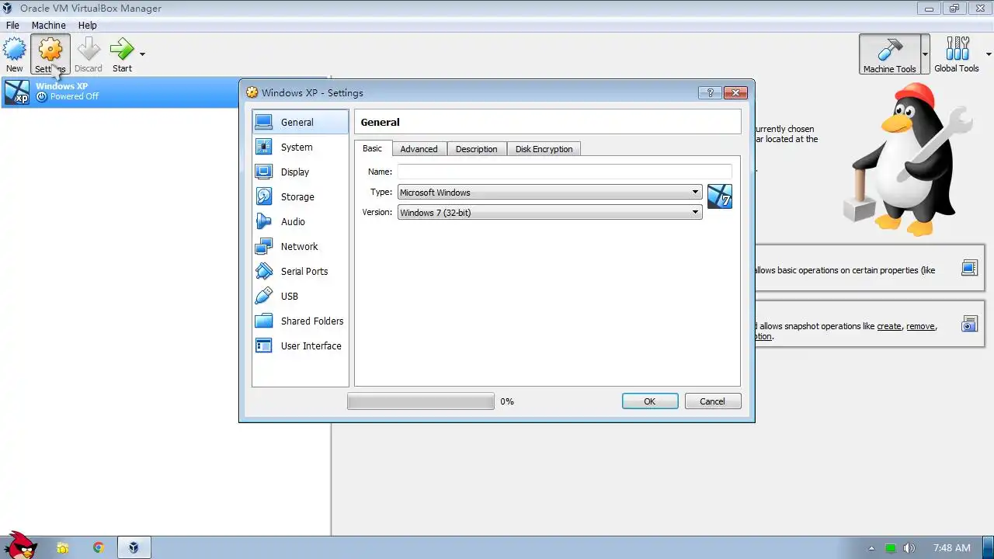Open the Machine menu
Viewport: 994px width, 559px height.
48,25
